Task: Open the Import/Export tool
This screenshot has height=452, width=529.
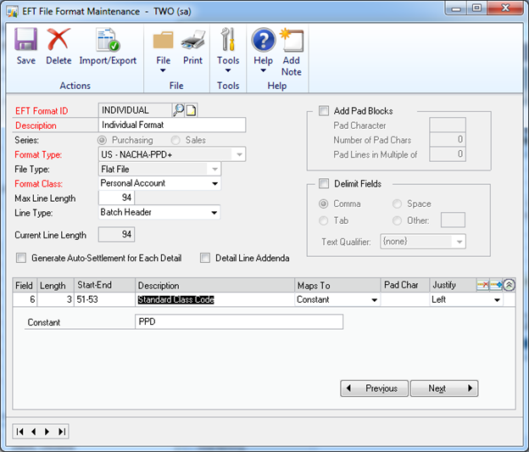Action: click(x=108, y=46)
